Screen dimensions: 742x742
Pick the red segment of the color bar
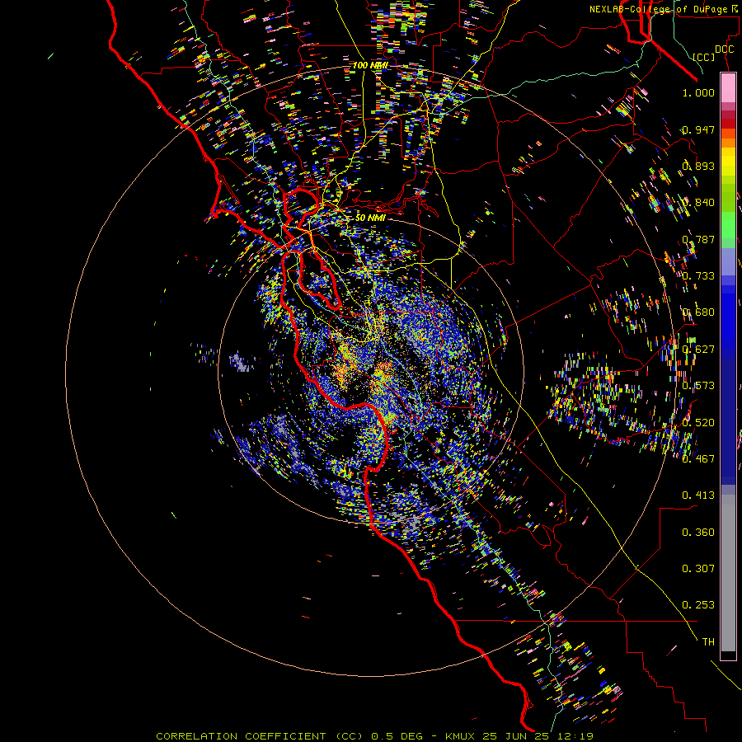pyautogui.click(x=728, y=124)
